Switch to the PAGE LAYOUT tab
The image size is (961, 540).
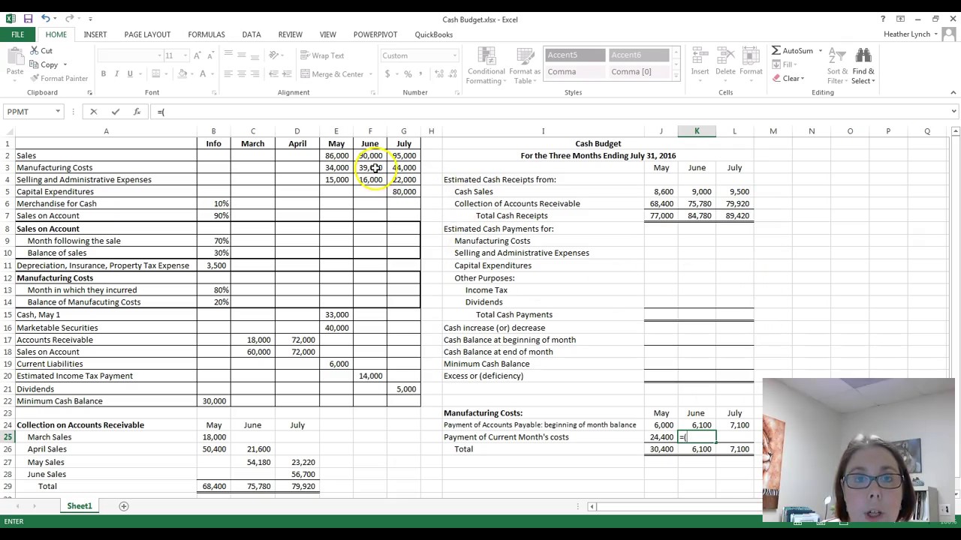click(147, 34)
